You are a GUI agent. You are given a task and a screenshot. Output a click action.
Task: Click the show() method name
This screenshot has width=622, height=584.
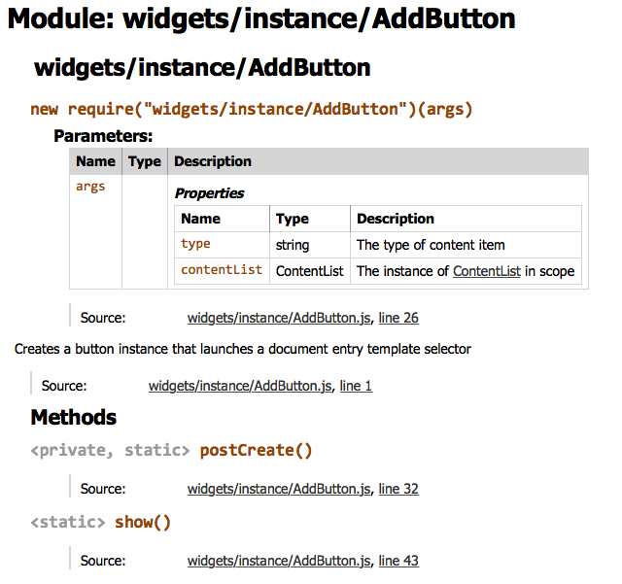click(x=142, y=522)
